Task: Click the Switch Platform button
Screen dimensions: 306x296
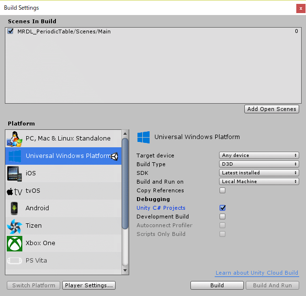Action: [x=34, y=285]
